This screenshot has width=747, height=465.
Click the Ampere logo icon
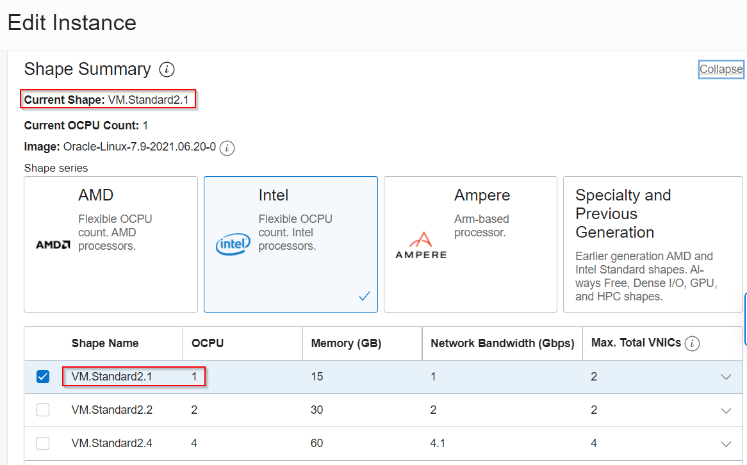(421, 245)
